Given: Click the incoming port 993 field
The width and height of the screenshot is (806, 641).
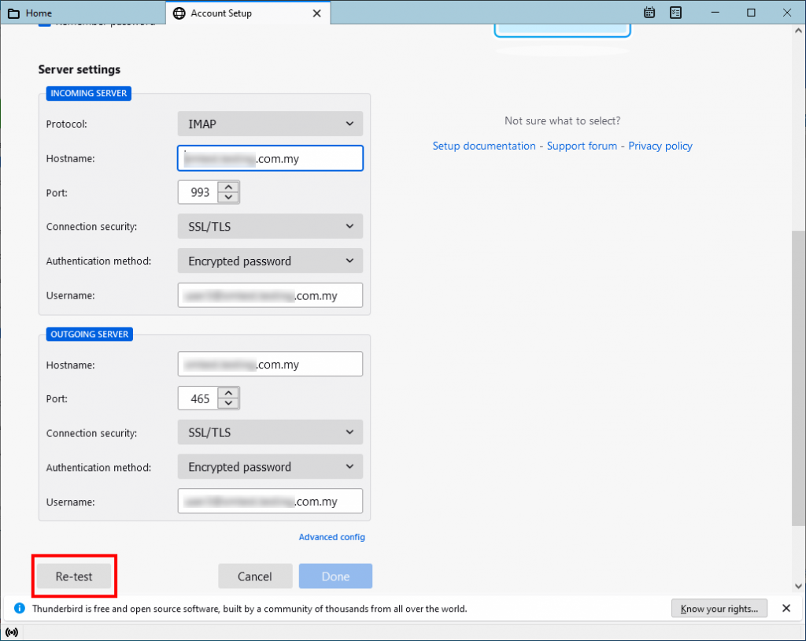Looking at the screenshot, I should 198,192.
